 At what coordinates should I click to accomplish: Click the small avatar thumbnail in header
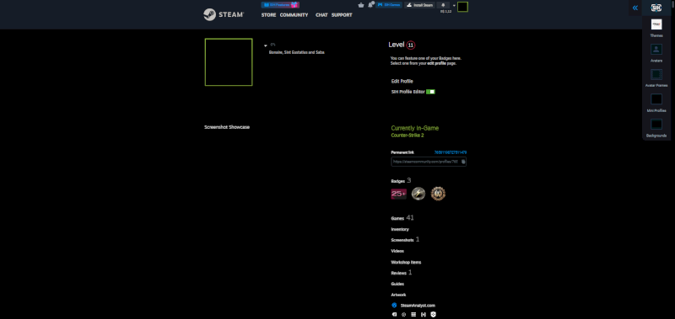(462, 7)
